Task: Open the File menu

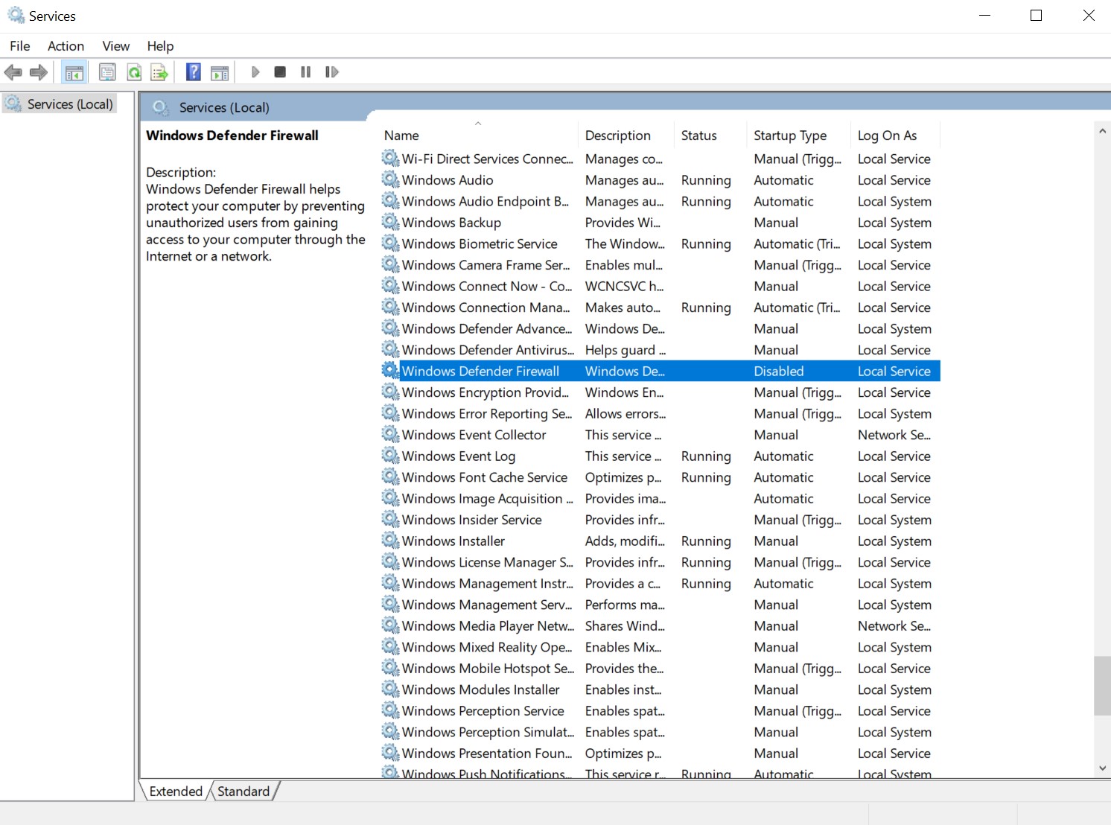Action: click(20, 46)
